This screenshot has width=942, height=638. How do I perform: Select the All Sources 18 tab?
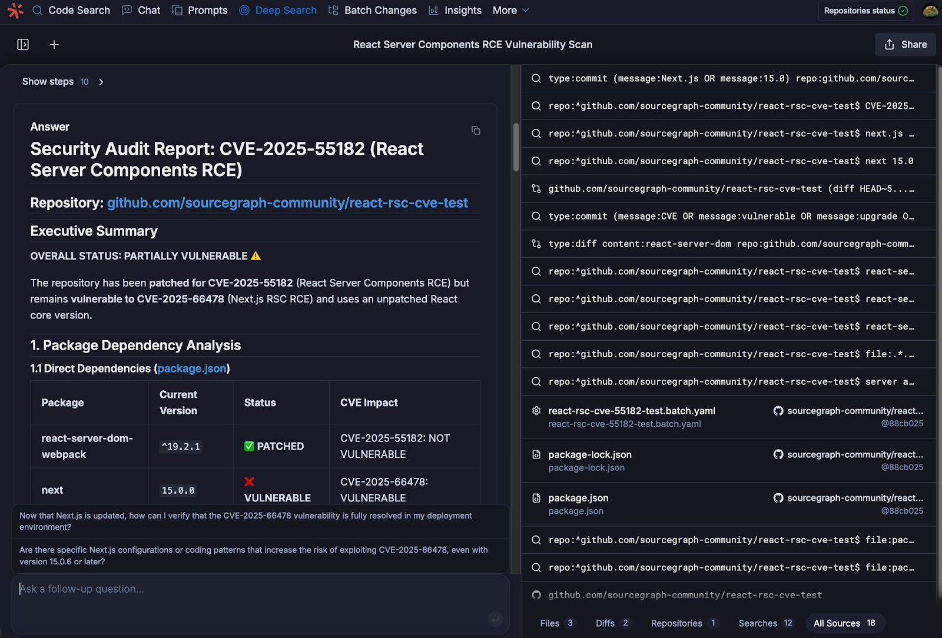pyautogui.click(x=844, y=623)
